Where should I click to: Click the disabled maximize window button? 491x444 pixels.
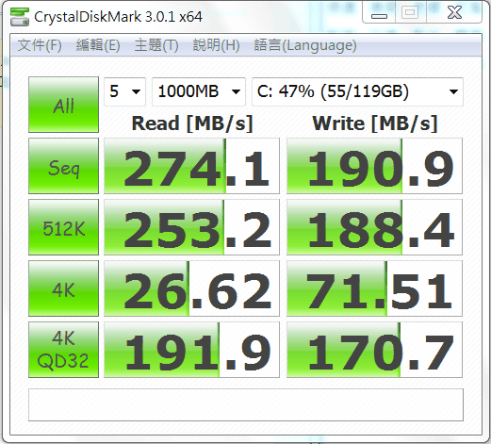[410, 12]
